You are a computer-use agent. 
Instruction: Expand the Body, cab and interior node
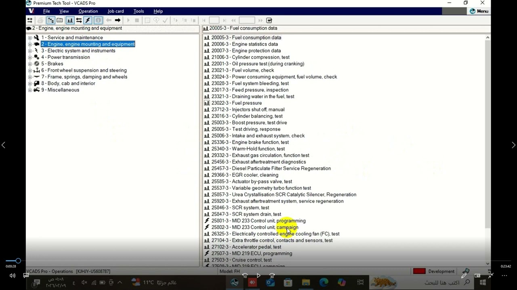click(x=30, y=83)
